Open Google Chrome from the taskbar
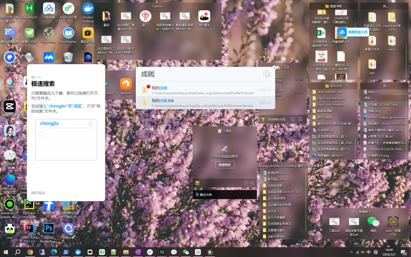The image size is (411, 257). (x=30, y=252)
